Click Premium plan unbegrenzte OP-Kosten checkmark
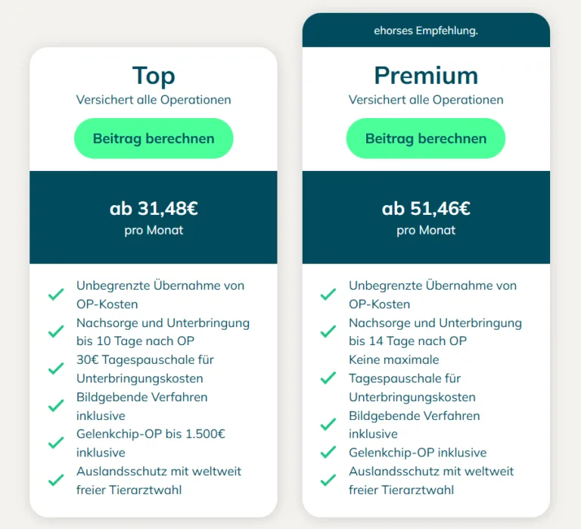The image size is (581, 529). point(328,294)
